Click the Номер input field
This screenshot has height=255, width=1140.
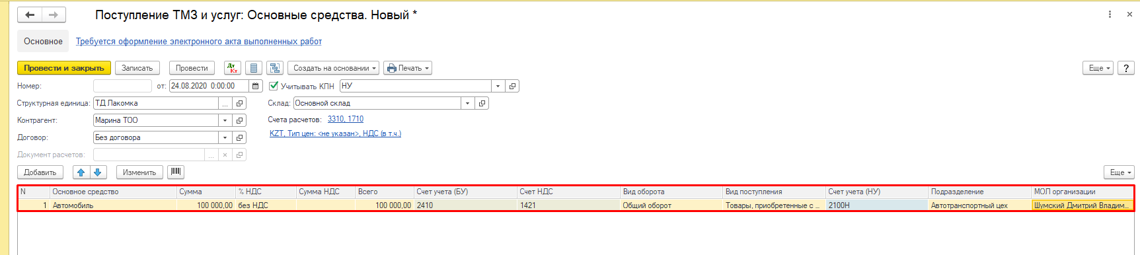[x=122, y=86]
